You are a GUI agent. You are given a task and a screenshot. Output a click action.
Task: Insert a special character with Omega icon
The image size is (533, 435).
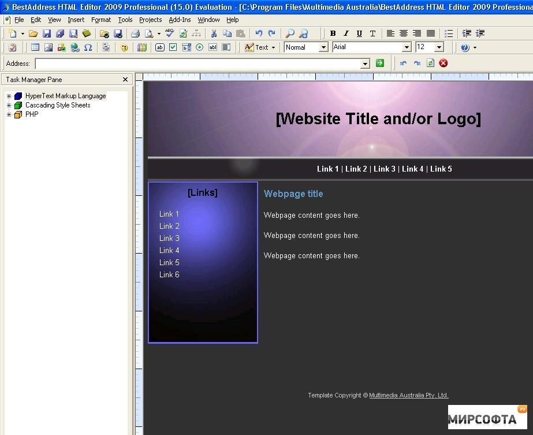coord(88,47)
